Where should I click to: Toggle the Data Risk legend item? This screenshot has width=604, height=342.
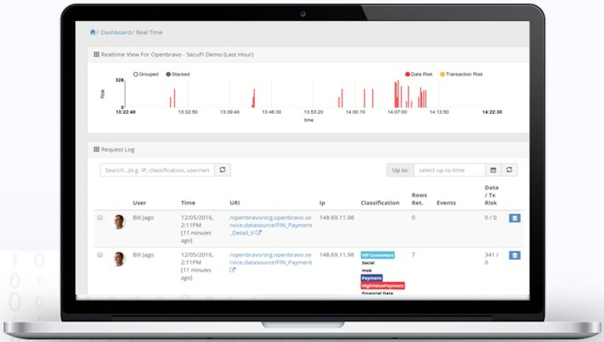click(x=417, y=74)
